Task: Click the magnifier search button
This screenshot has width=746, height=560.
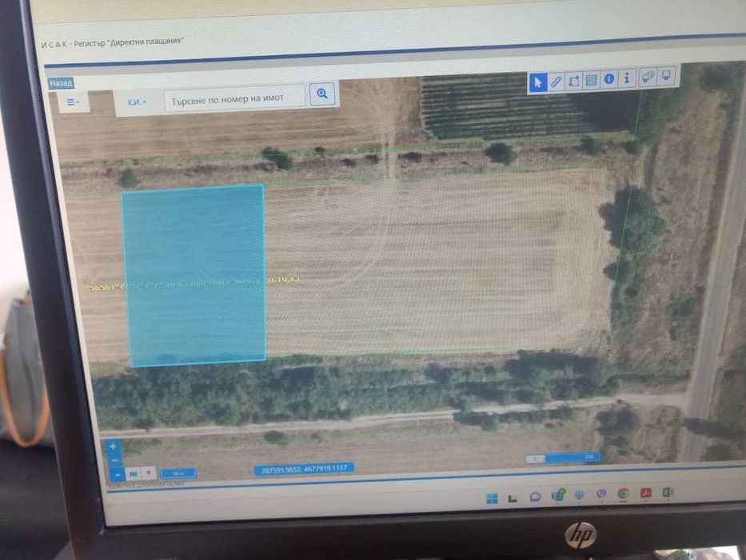Action: click(x=322, y=94)
